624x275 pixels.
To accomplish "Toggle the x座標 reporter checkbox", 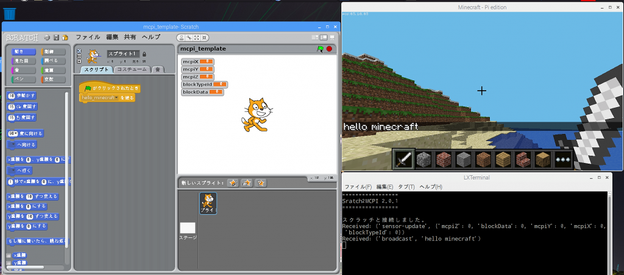I will pos(9,256).
